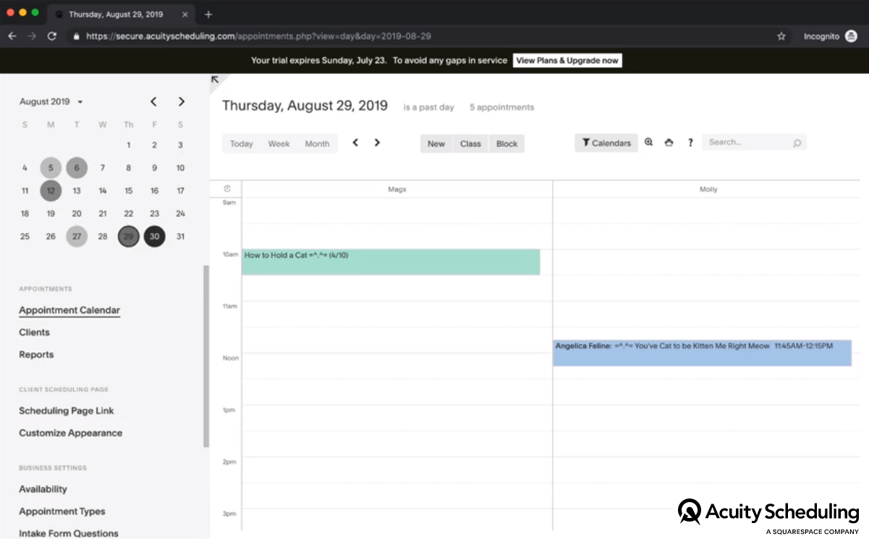869x539 pixels.
Task: Click browser forward arrow
Action: 32,36
